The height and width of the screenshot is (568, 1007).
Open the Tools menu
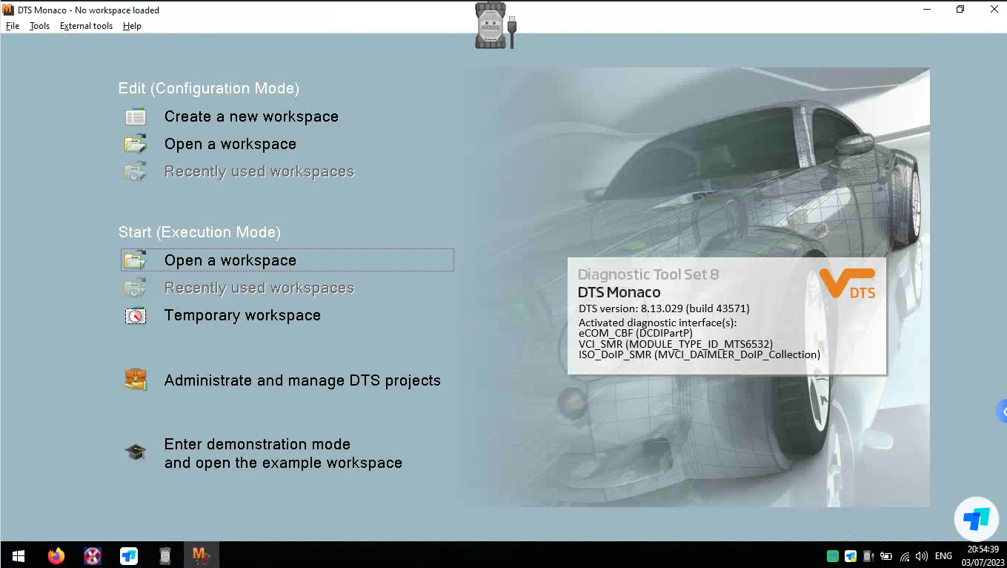tap(39, 26)
